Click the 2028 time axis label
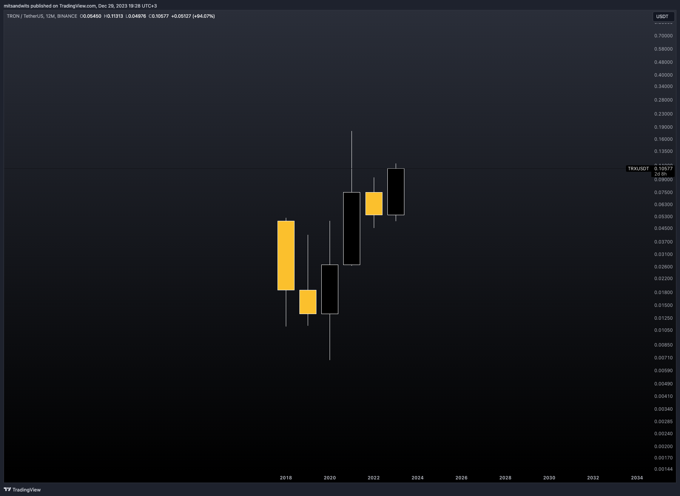680x496 pixels. [x=505, y=478]
